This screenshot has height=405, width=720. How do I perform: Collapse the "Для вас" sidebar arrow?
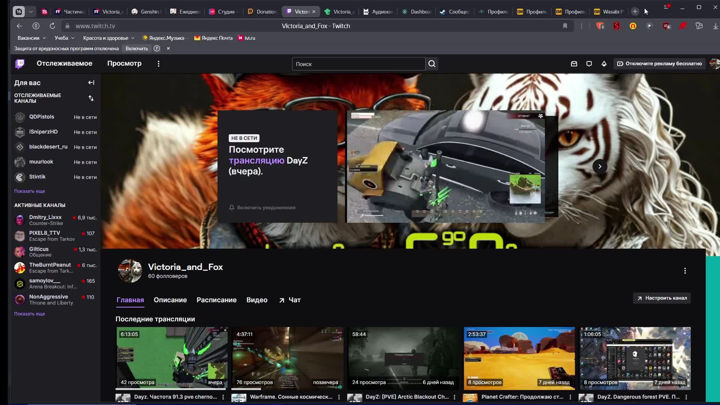point(91,82)
